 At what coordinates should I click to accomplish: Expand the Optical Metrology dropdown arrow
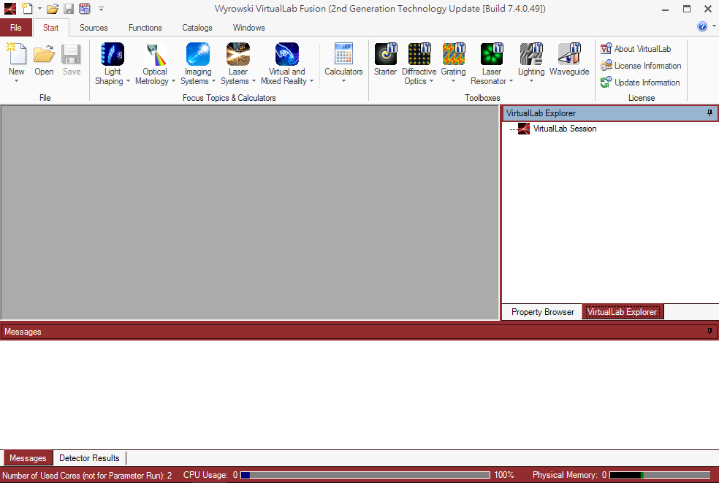coord(173,81)
